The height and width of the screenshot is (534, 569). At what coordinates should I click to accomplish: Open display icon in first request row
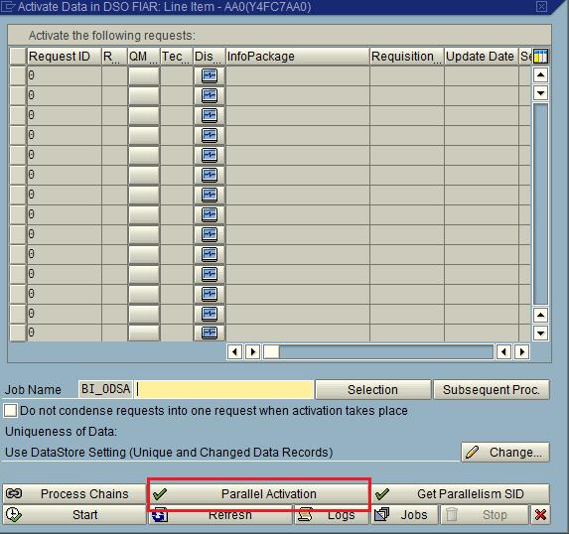(x=210, y=75)
